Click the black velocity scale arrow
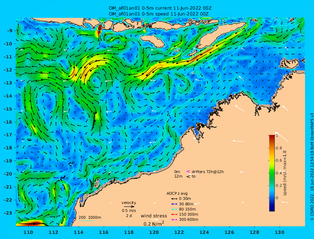 click(129, 207)
